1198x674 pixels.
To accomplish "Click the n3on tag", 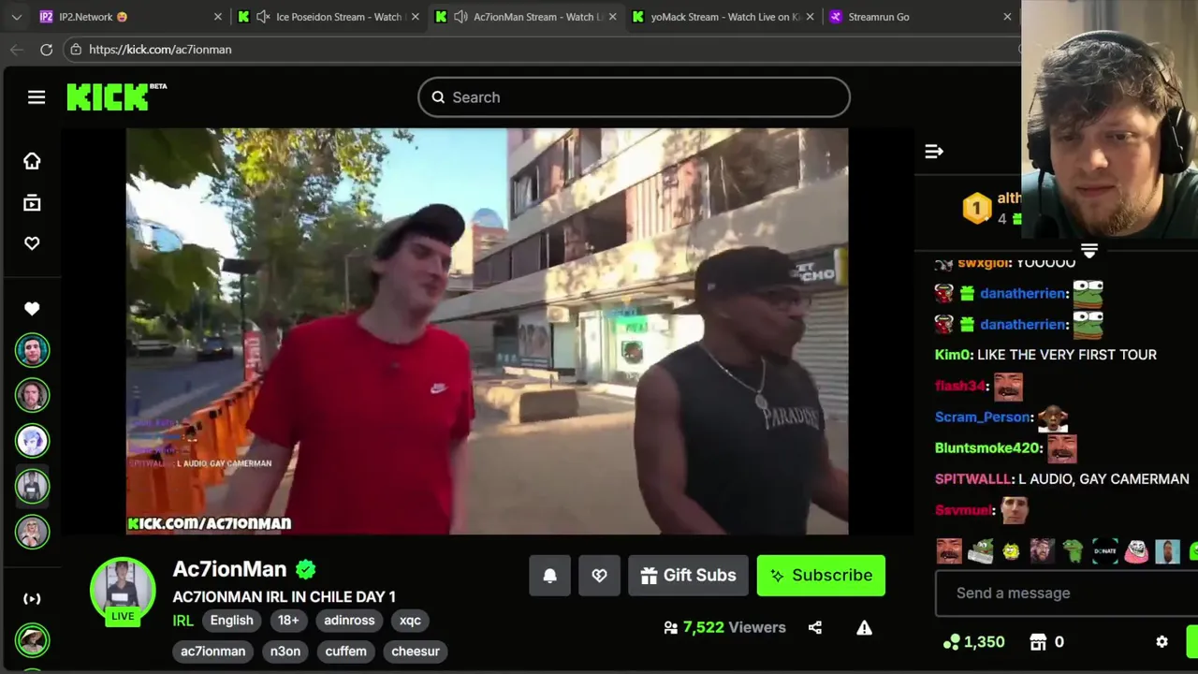I will point(285,652).
